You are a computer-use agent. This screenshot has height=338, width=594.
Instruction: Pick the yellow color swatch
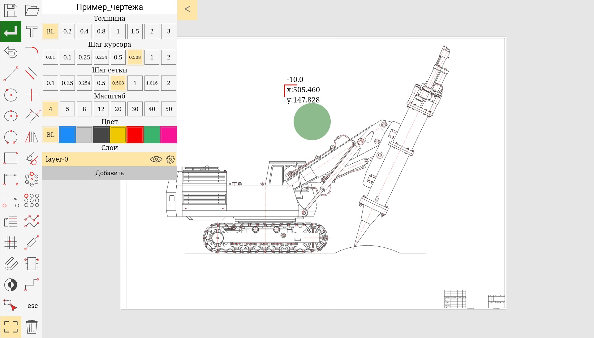click(x=118, y=135)
